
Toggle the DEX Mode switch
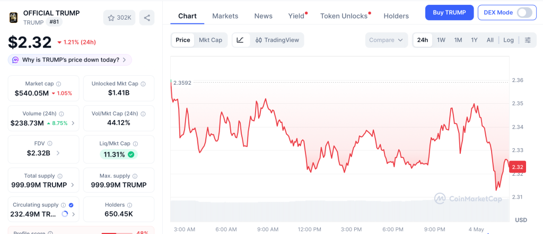point(524,13)
